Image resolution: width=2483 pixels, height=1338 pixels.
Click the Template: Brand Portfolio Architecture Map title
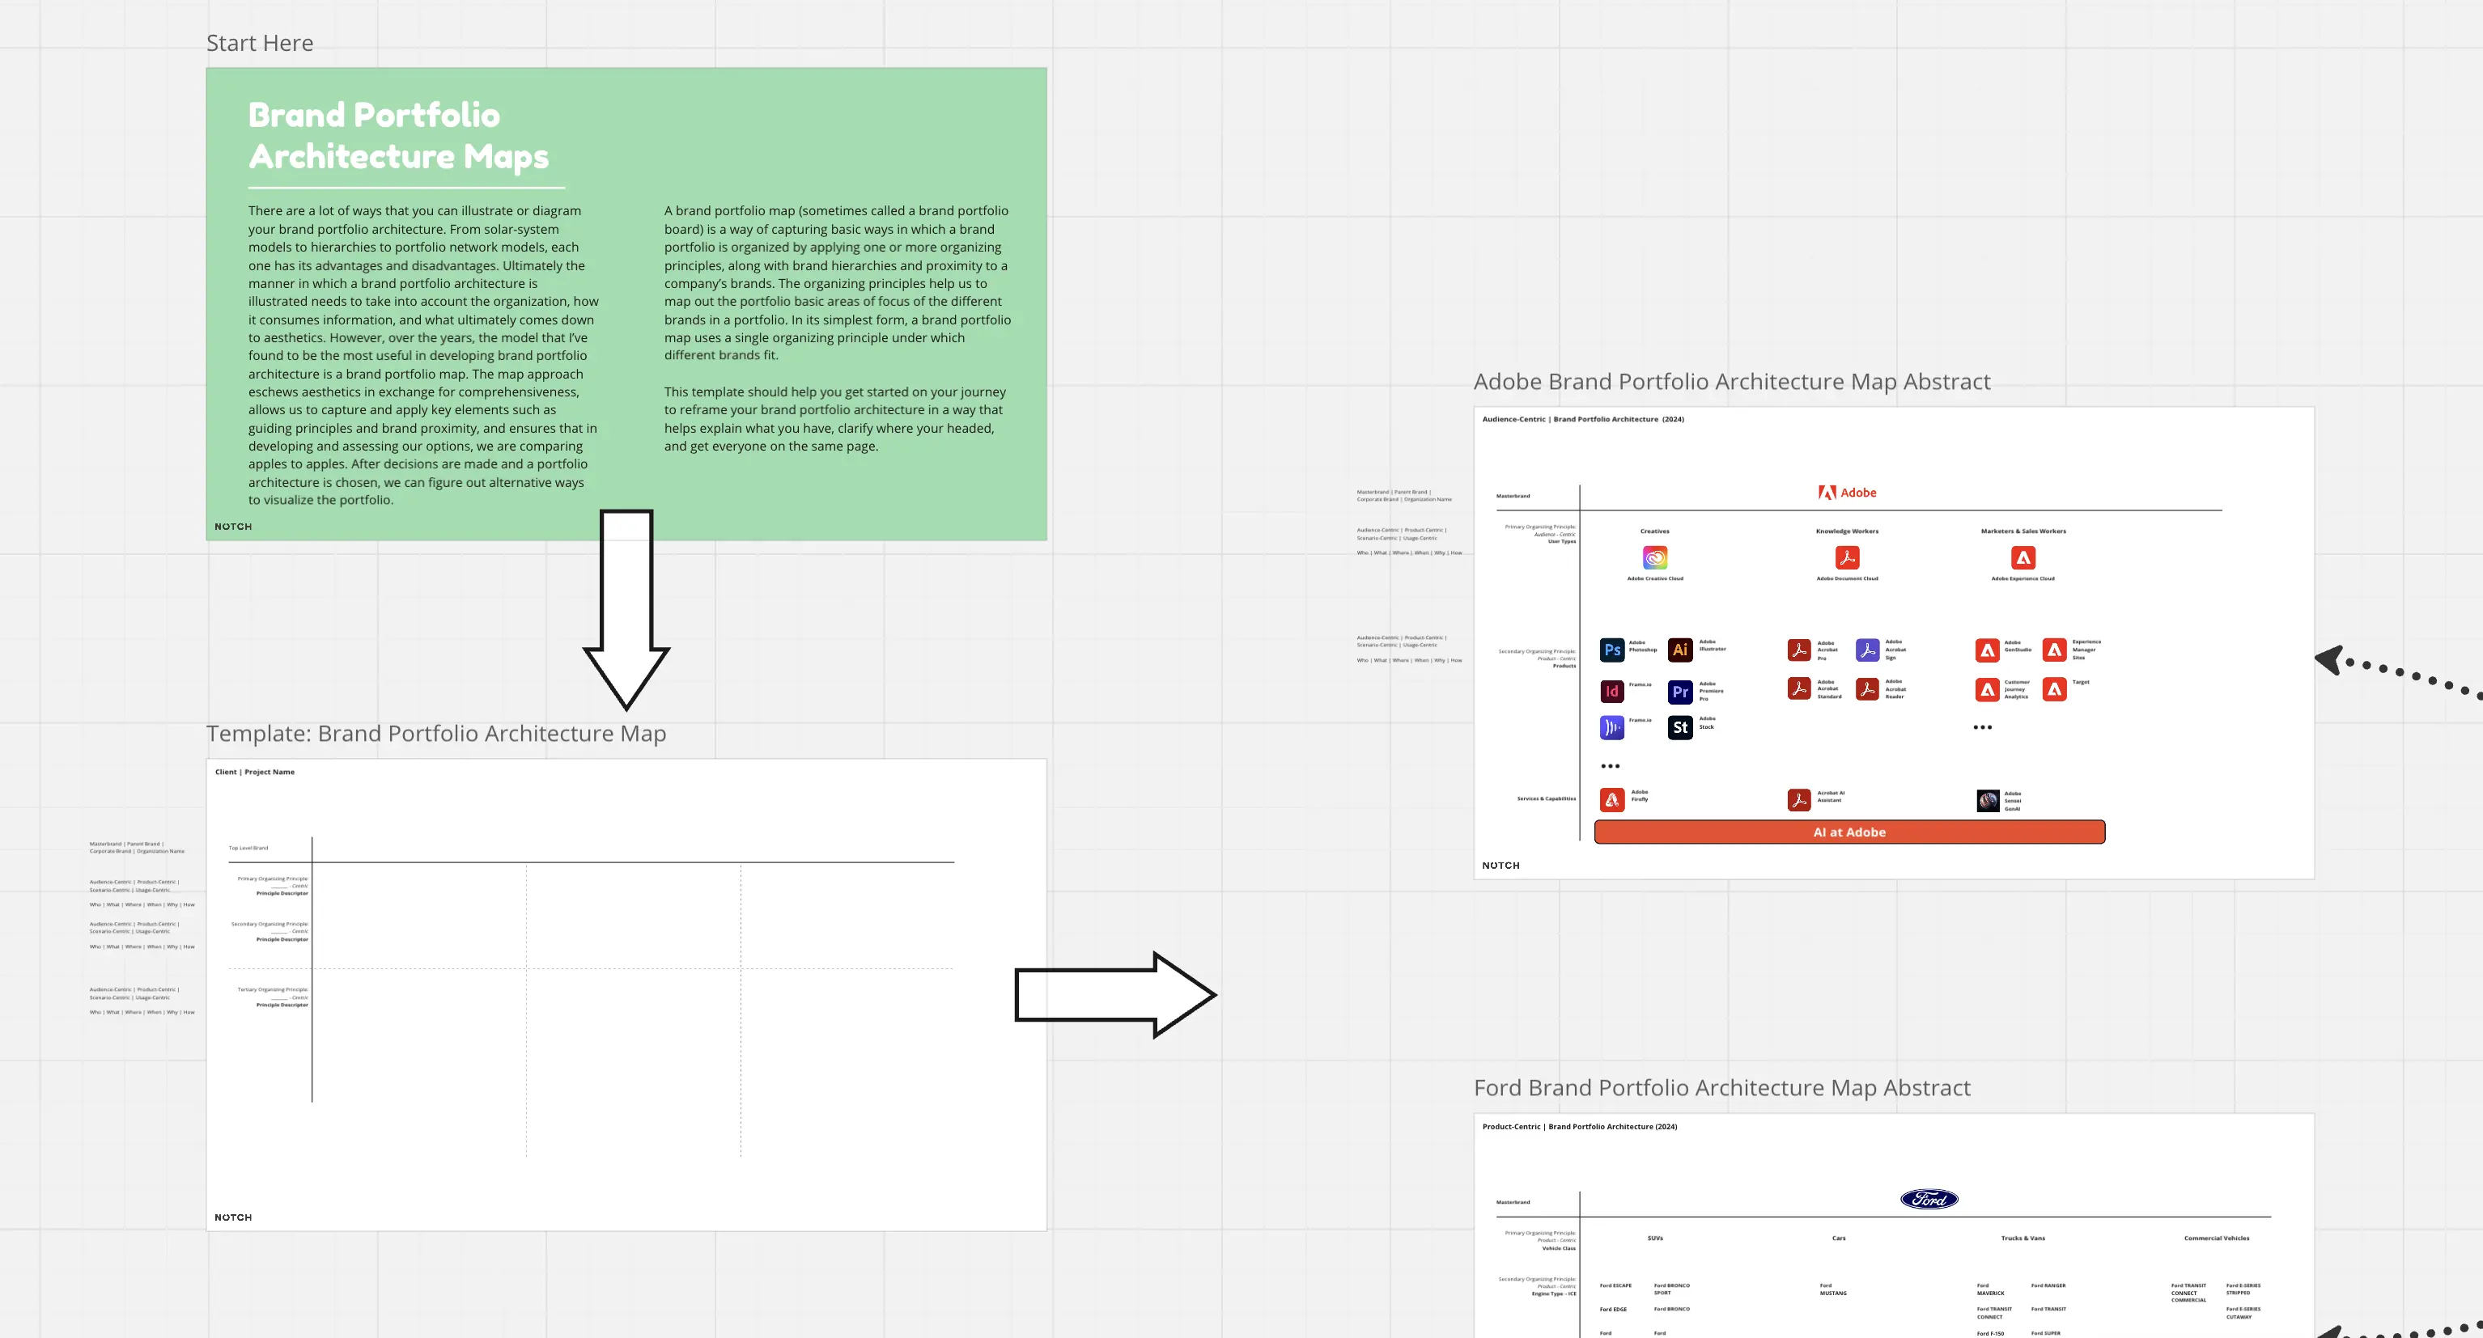click(x=435, y=733)
